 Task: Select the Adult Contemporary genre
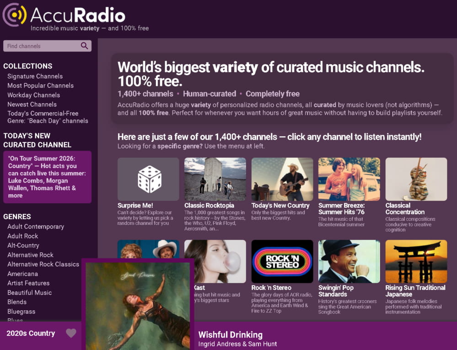(36, 226)
